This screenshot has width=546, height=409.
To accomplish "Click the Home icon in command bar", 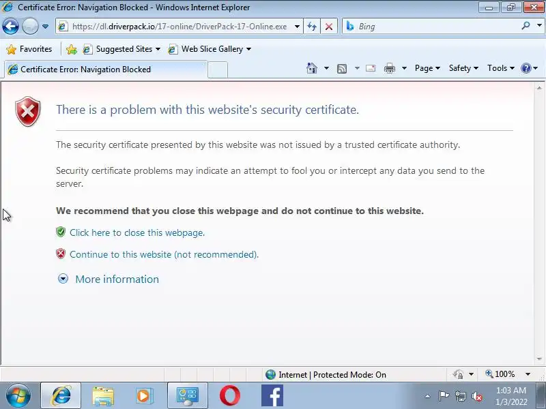I will (312, 68).
